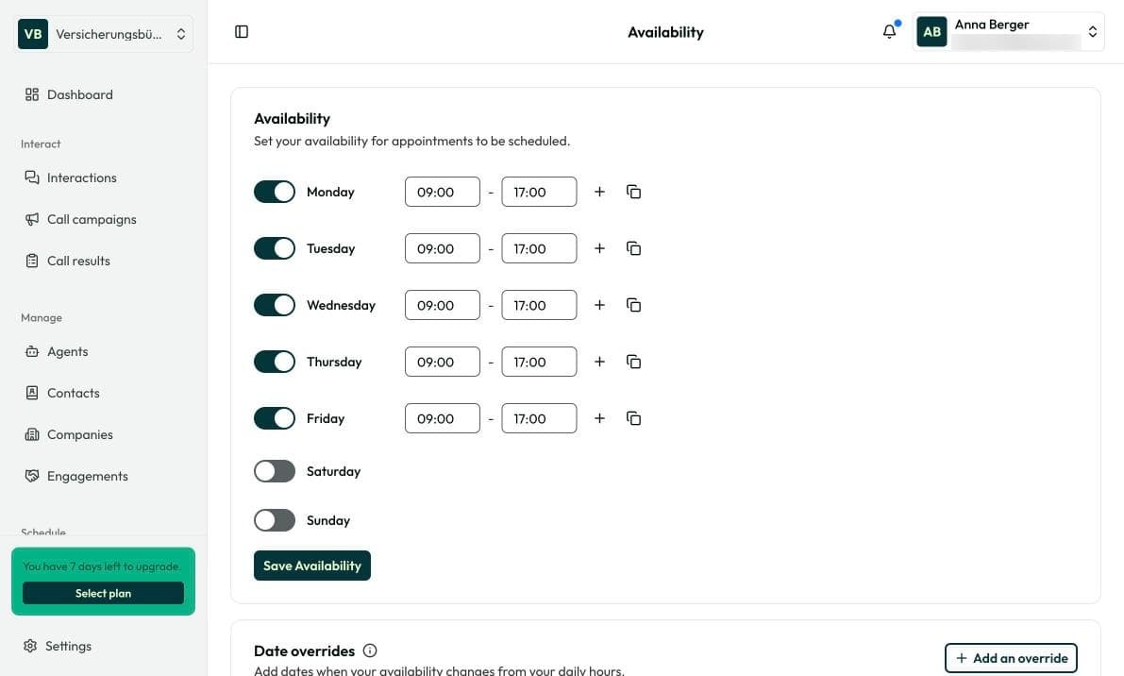1124x676 pixels.
Task: Click Add an override button
Action: pos(1011,658)
